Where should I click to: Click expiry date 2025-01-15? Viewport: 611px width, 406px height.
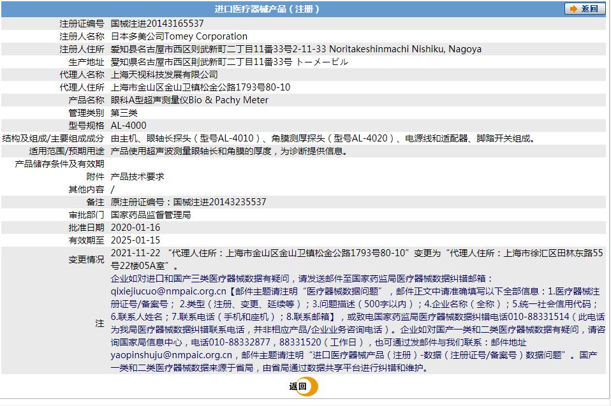pyautogui.click(x=136, y=240)
